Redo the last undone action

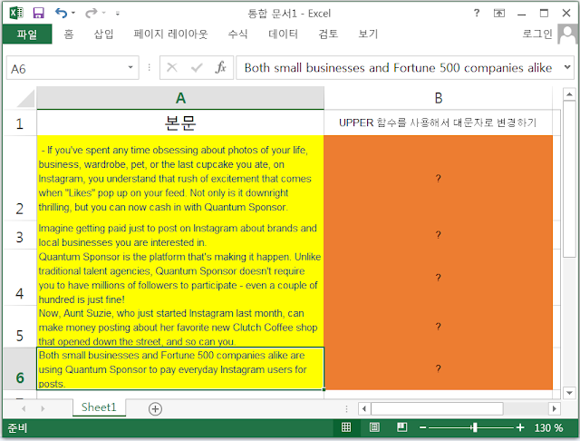click(91, 13)
